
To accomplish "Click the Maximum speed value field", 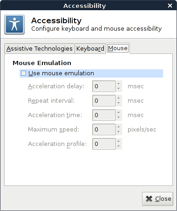I will 104,130.
